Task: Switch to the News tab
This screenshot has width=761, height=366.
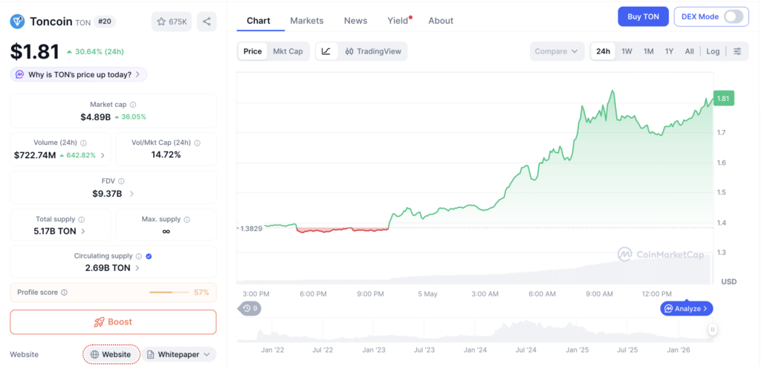Action: pos(356,21)
